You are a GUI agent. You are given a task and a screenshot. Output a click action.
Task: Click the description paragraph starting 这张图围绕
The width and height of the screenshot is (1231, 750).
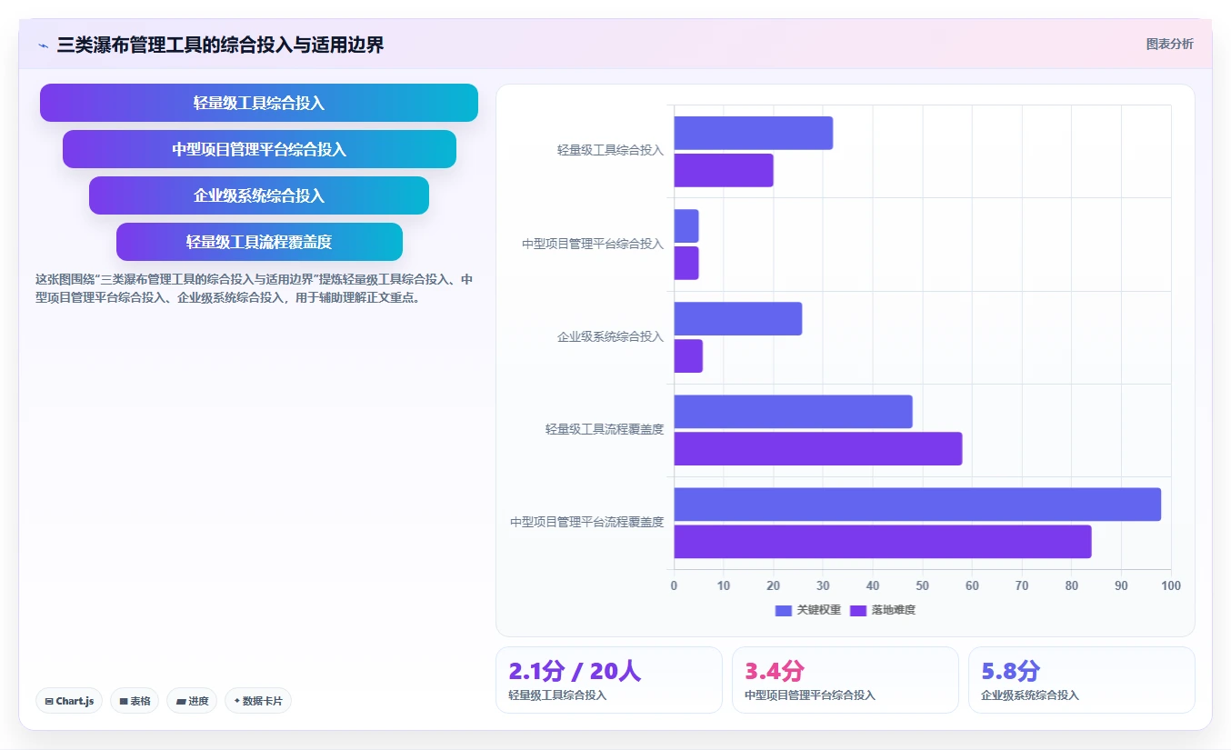click(255, 288)
